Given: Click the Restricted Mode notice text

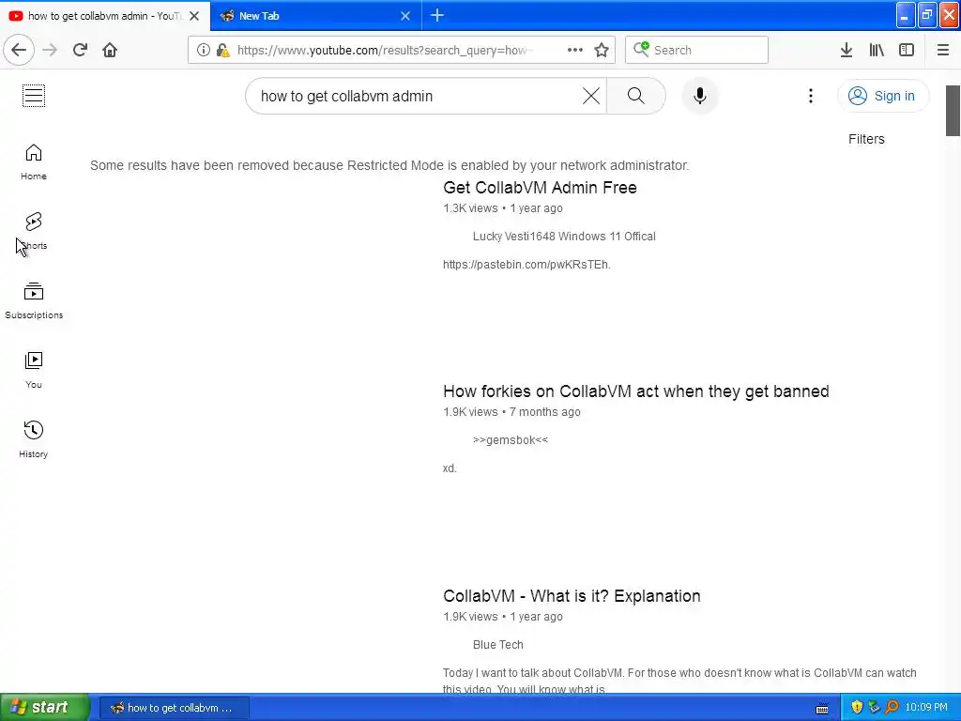Looking at the screenshot, I should tap(389, 165).
